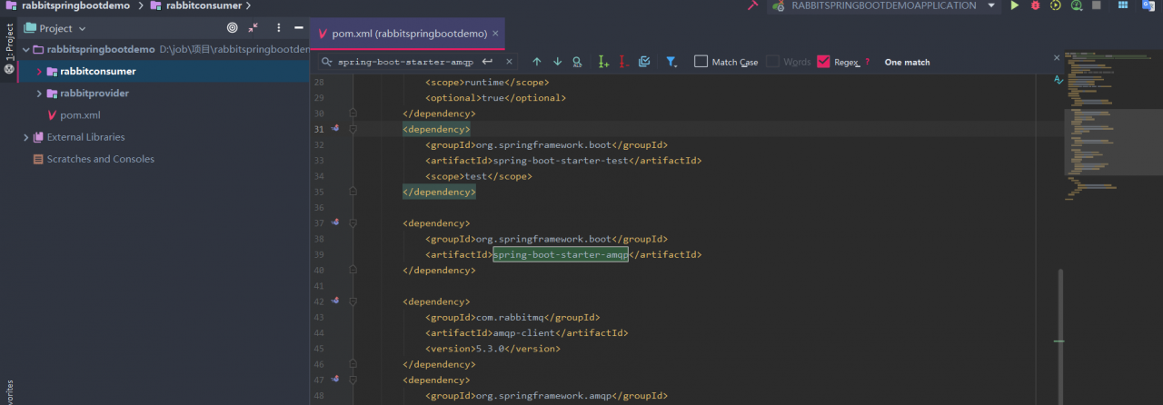Select pom.xml in project tree
This screenshot has height=405, width=1163.
80,115
